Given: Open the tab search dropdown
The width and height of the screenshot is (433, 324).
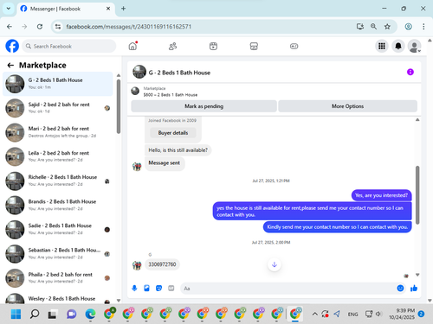Looking at the screenshot, I should 9,9.
